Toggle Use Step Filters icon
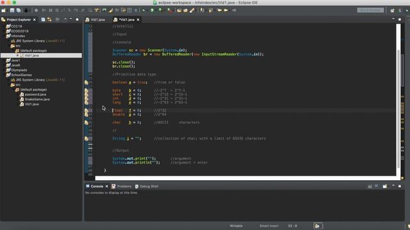410x230 pixels. coord(97,10)
